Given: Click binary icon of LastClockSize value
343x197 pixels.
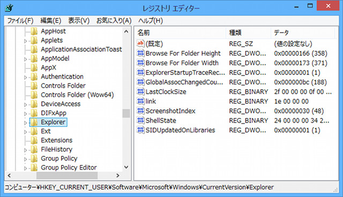Looking at the screenshot, I should coord(140,92).
